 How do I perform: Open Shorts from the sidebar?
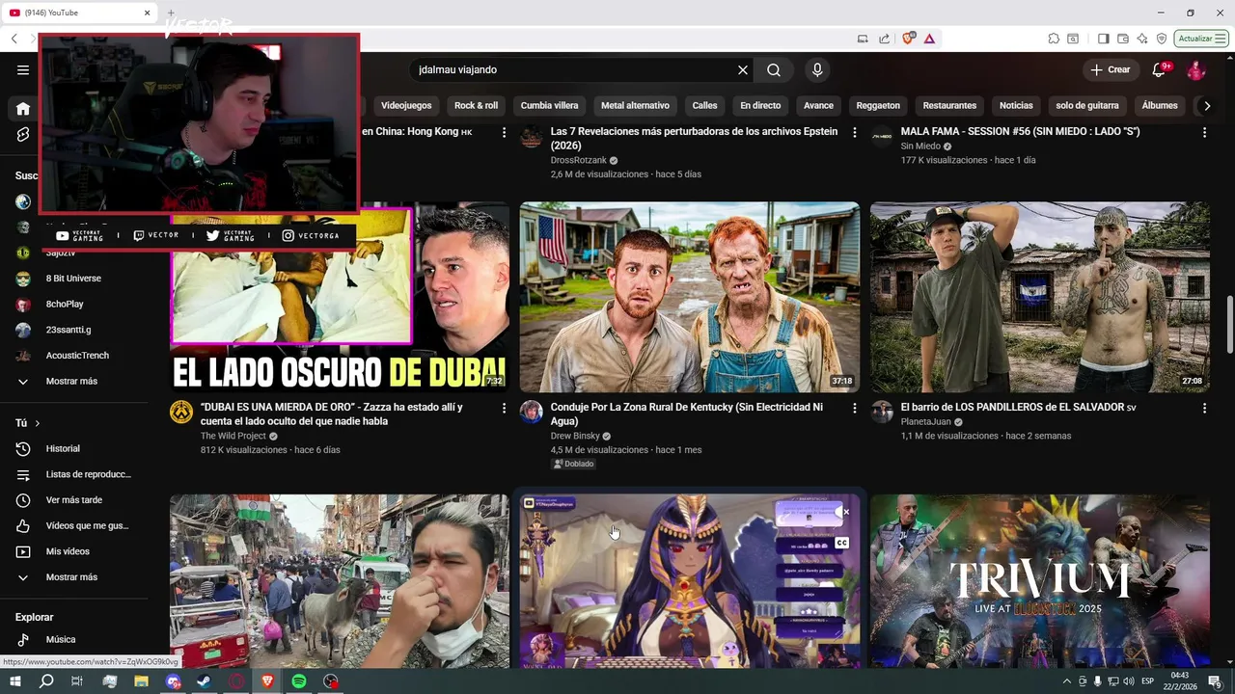[23, 134]
